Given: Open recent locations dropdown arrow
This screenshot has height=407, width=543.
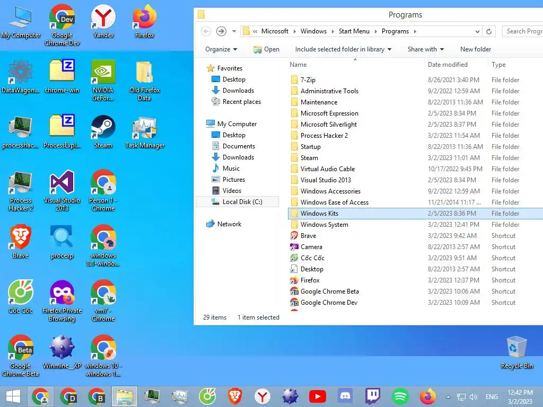Looking at the screenshot, I should (234, 31).
